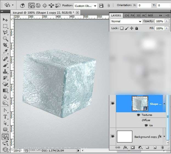The height and width of the screenshot is (154, 171).
Task: Open status bar info arrow menu
Action: pyautogui.click(x=78, y=150)
